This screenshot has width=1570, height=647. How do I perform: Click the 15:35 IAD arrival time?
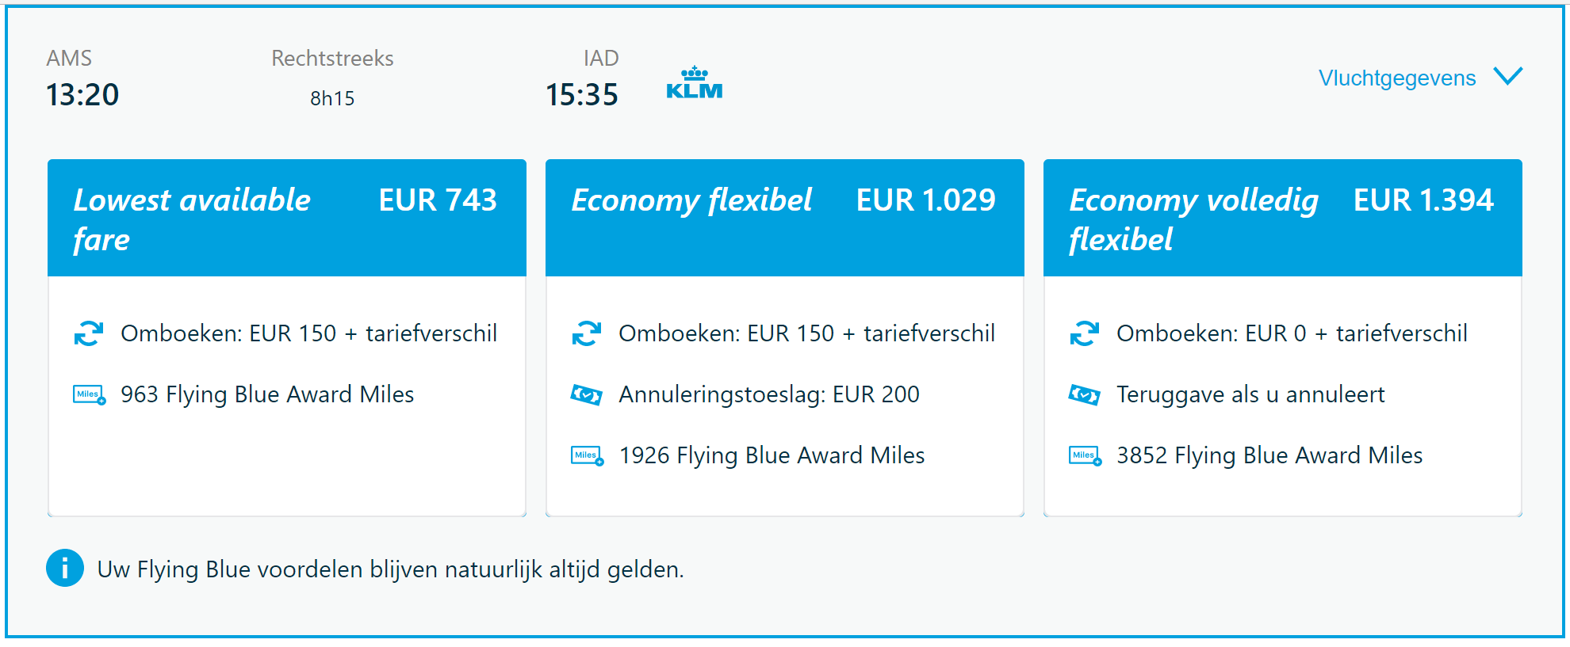581,95
